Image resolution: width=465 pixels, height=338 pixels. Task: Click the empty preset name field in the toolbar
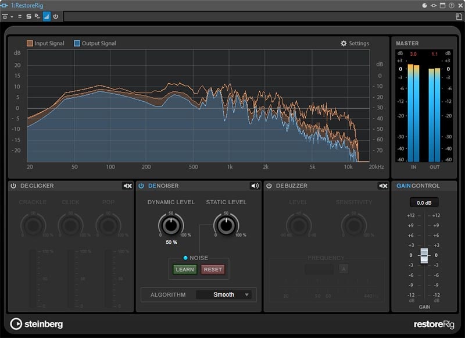click(x=258, y=17)
